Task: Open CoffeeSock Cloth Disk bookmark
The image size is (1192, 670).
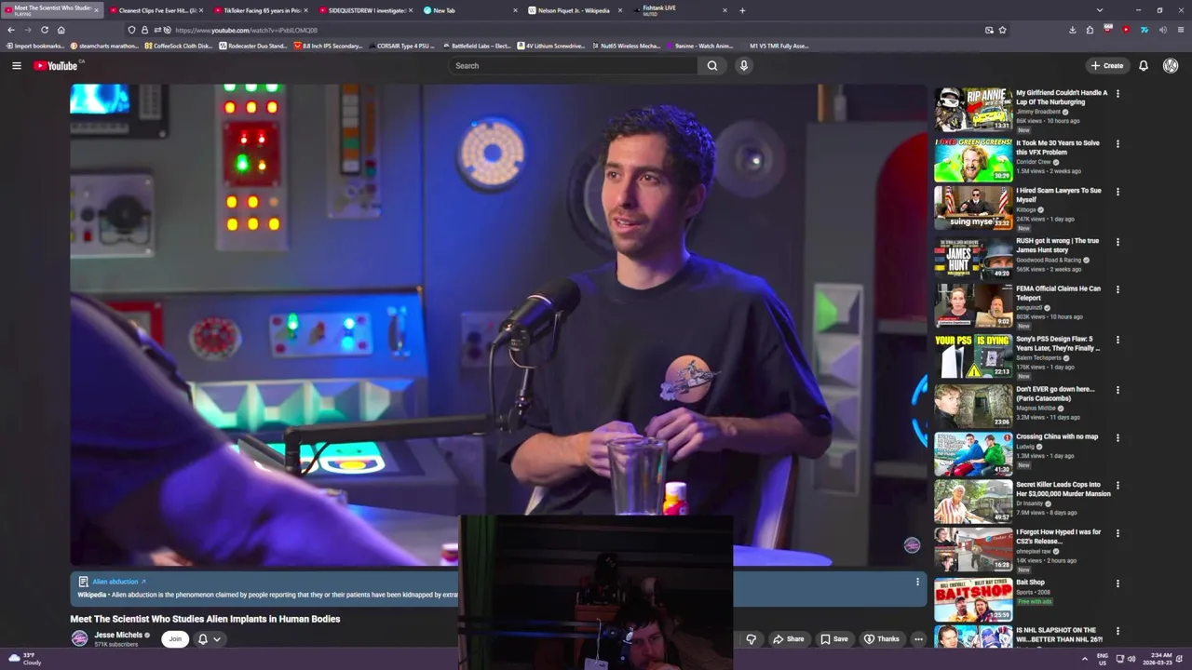Action: point(179,46)
